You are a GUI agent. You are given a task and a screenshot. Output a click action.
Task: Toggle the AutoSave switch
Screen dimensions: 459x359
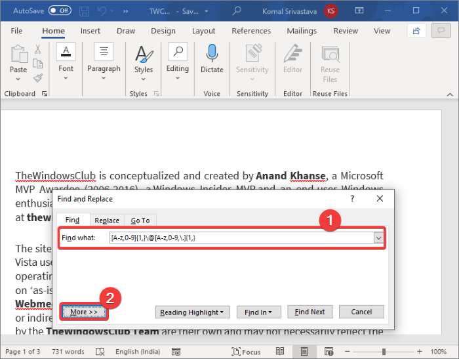click(x=60, y=11)
